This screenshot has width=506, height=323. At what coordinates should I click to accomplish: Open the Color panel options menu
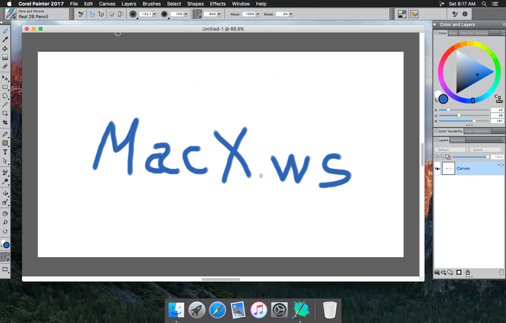(x=502, y=33)
